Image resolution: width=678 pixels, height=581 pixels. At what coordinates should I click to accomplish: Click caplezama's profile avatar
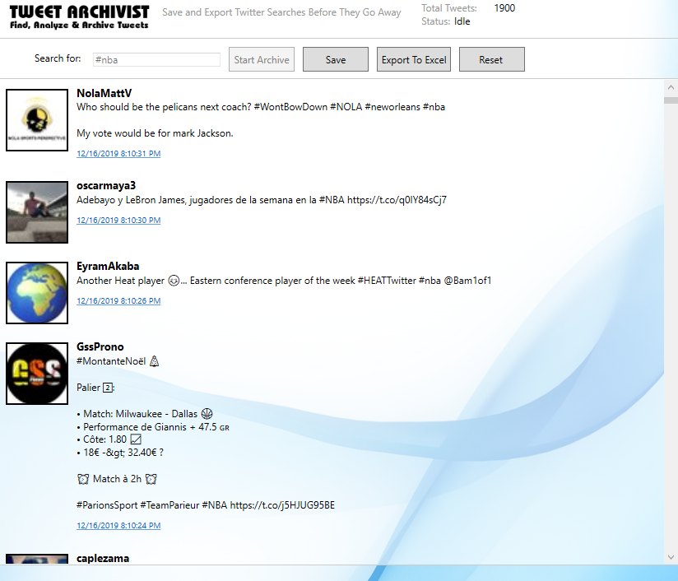36,563
